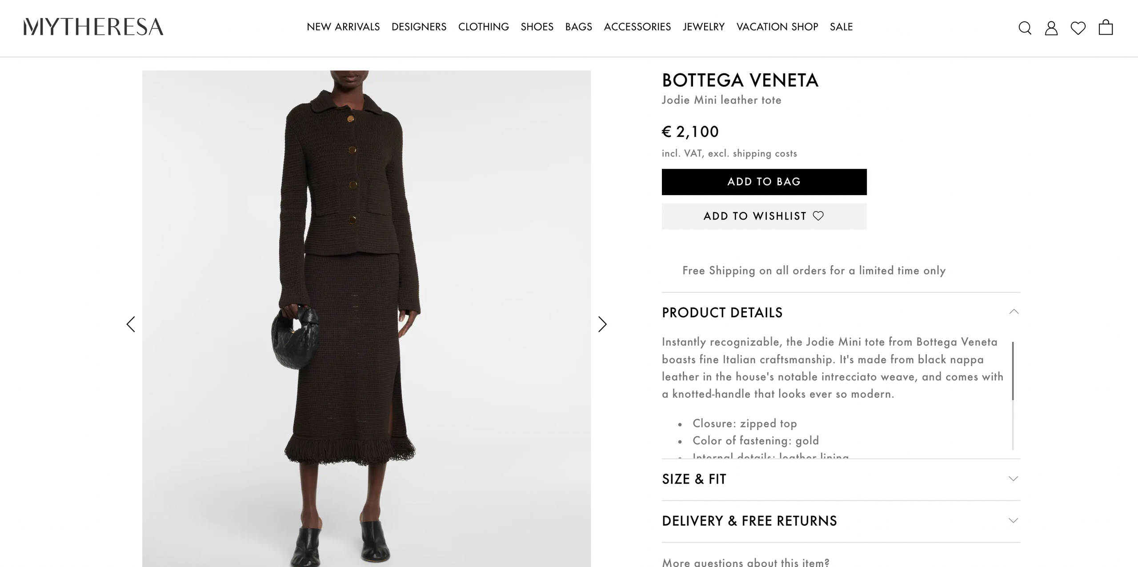The image size is (1138, 567).
Task: Collapse the Product Details section
Action: [1014, 312]
